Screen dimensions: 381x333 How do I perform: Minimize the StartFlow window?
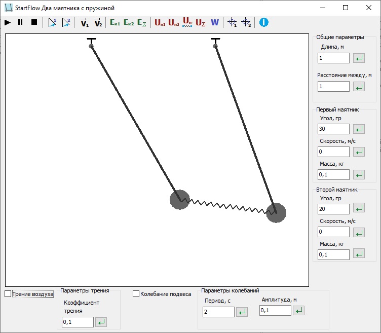(323, 8)
